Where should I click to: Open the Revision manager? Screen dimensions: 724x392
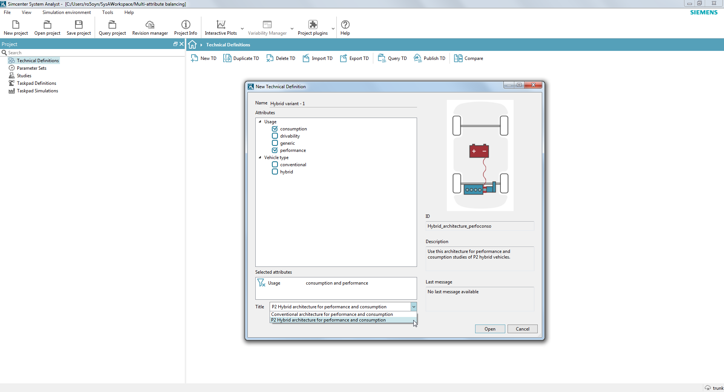click(150, 27)
